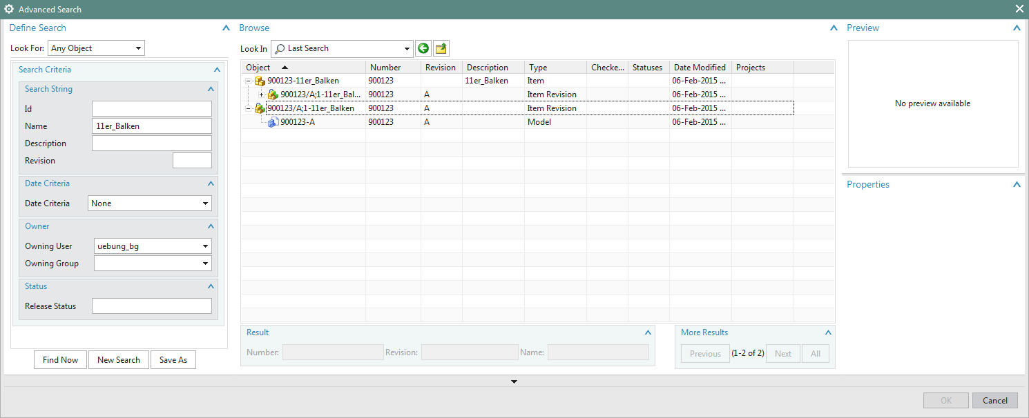The height and width of the screenshot is (418, 1029).
Task: Click the black arrow below the panels
Action: pyautogui.click(x=514, y=381)
